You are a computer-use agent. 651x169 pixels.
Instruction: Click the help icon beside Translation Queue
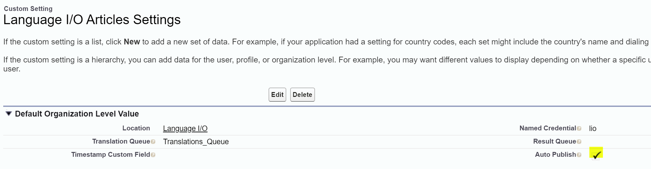[153, 142]
